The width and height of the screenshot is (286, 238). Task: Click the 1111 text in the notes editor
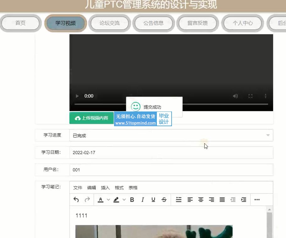pyautogui.click(x=81, y=216)
